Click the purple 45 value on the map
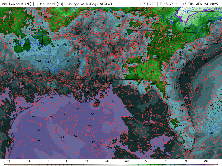This screenshot has height=166, width=222. click(x=185, y=22)
